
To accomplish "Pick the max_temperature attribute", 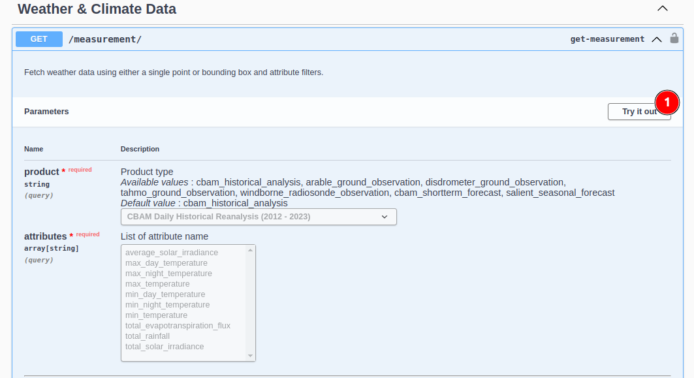I will (x=157, y=284).
